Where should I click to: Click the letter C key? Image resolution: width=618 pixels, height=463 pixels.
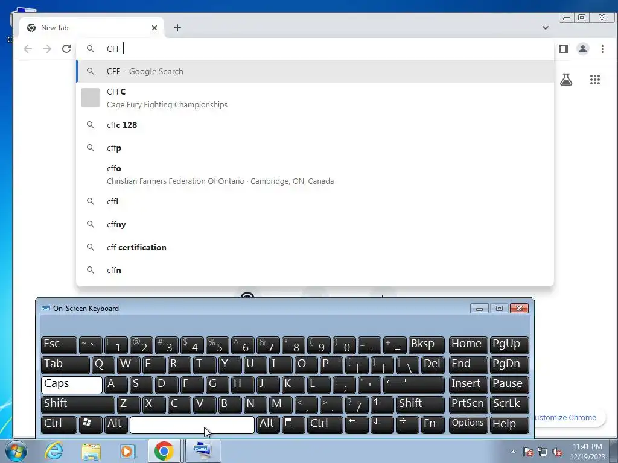pyautogui.click(x=179, y=405)
